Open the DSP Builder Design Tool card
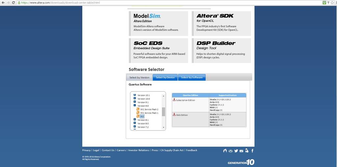 coord(221,51)
